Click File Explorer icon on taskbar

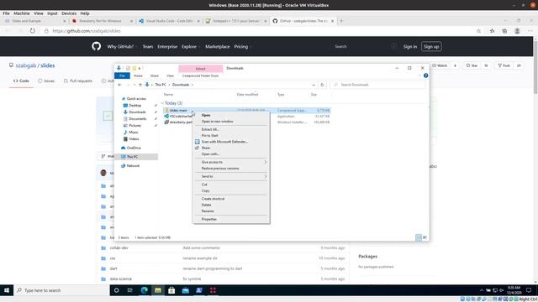158,290
